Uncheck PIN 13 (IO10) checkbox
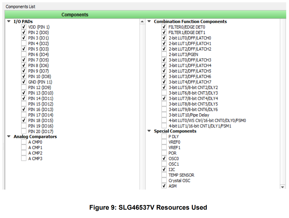This screenshot has width=289, height=218. point(24,93)
